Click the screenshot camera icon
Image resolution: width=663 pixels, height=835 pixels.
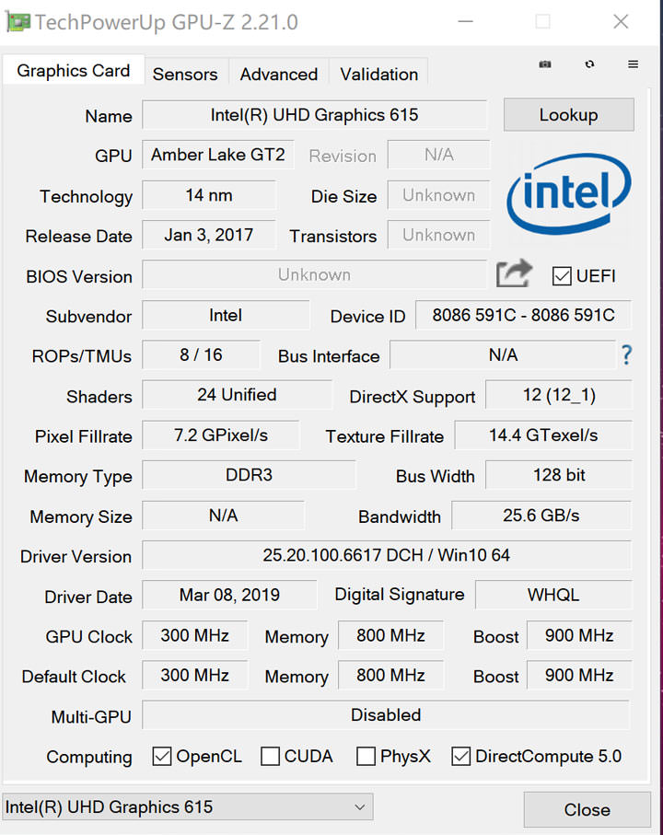tap(545, 64)
